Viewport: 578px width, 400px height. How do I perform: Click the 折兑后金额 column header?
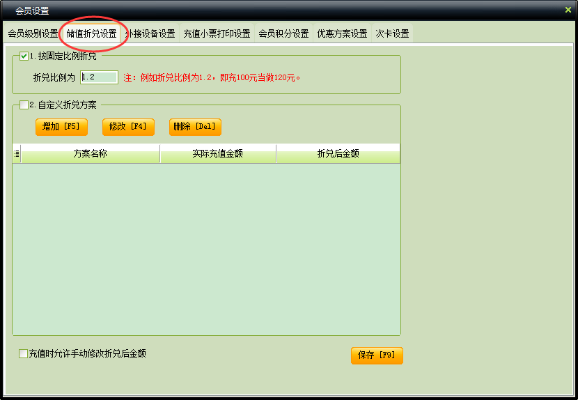[x=338, y=153]
